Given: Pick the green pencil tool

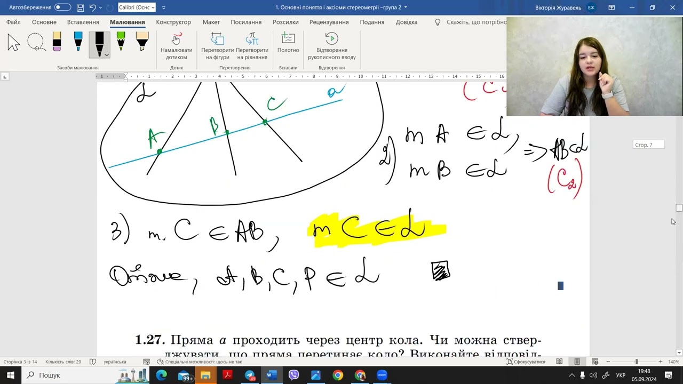Looking at the screenshot, I should (x=121, y=42).
